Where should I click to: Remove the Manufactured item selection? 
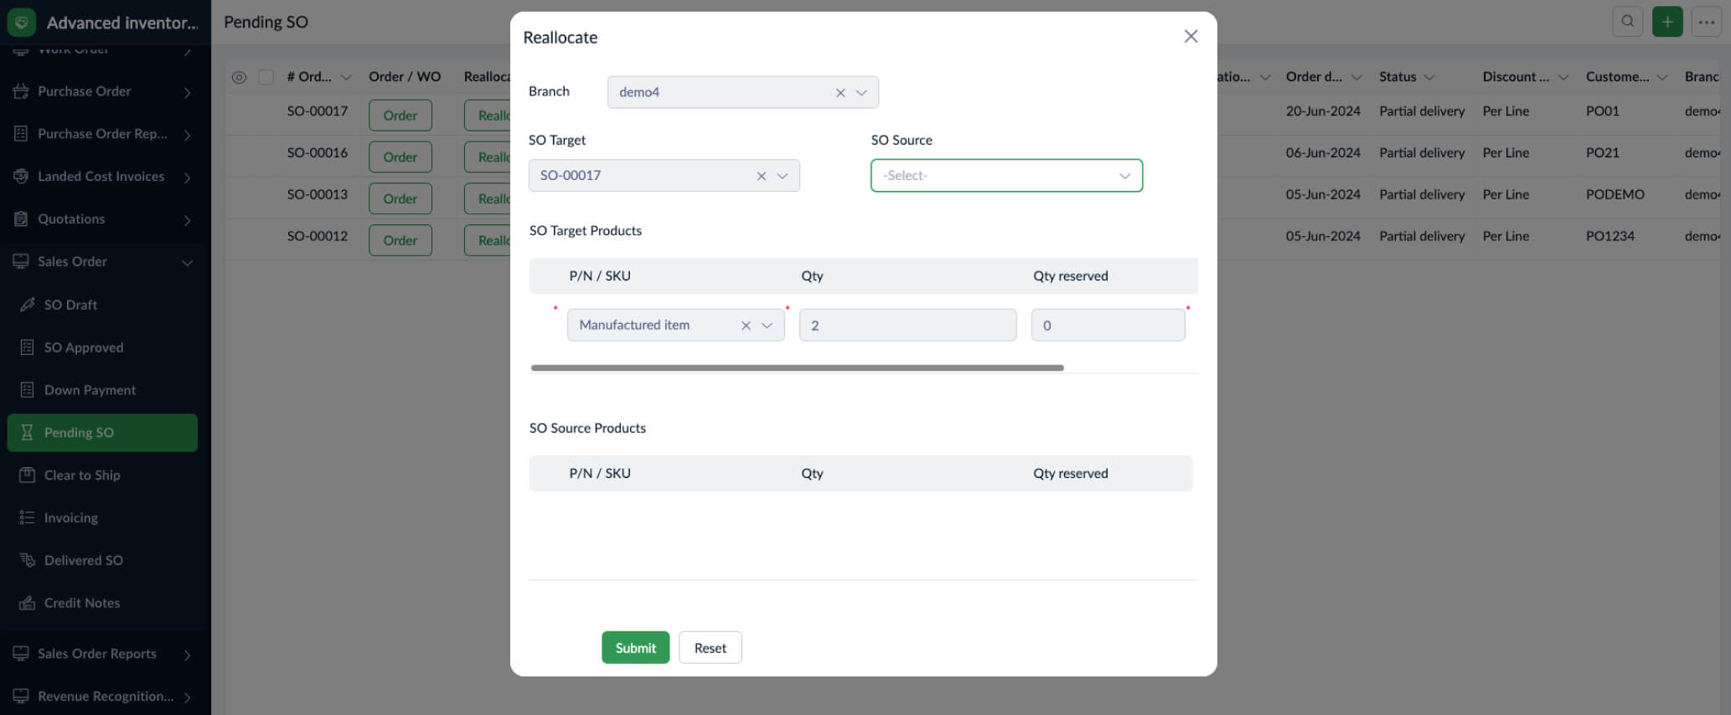coord(746,326)
